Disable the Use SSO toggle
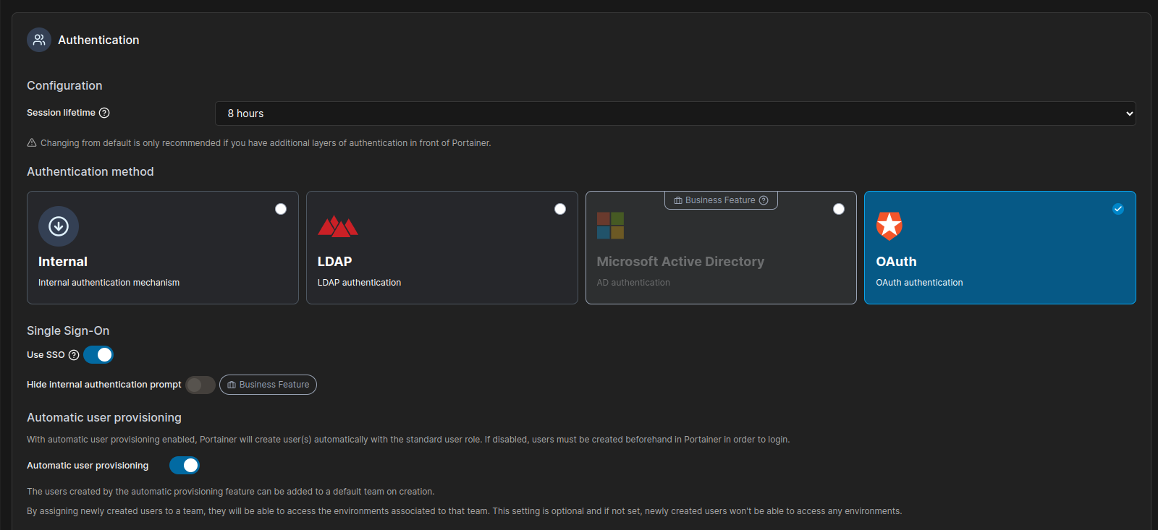Screen dimensions: 1158x530 (98, 354)
